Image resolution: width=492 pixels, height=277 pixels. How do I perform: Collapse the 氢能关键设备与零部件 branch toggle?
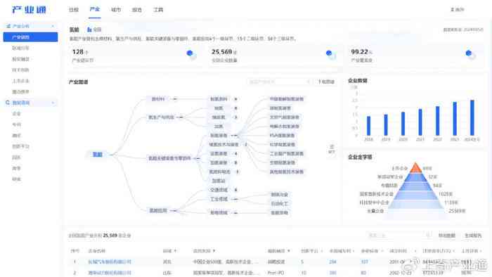tap(198, 158)
